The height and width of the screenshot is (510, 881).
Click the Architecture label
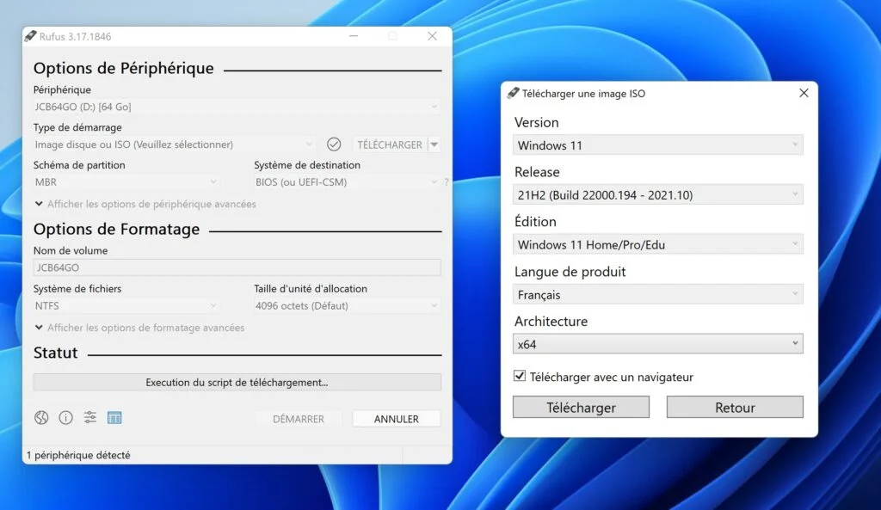coord(551,322)
